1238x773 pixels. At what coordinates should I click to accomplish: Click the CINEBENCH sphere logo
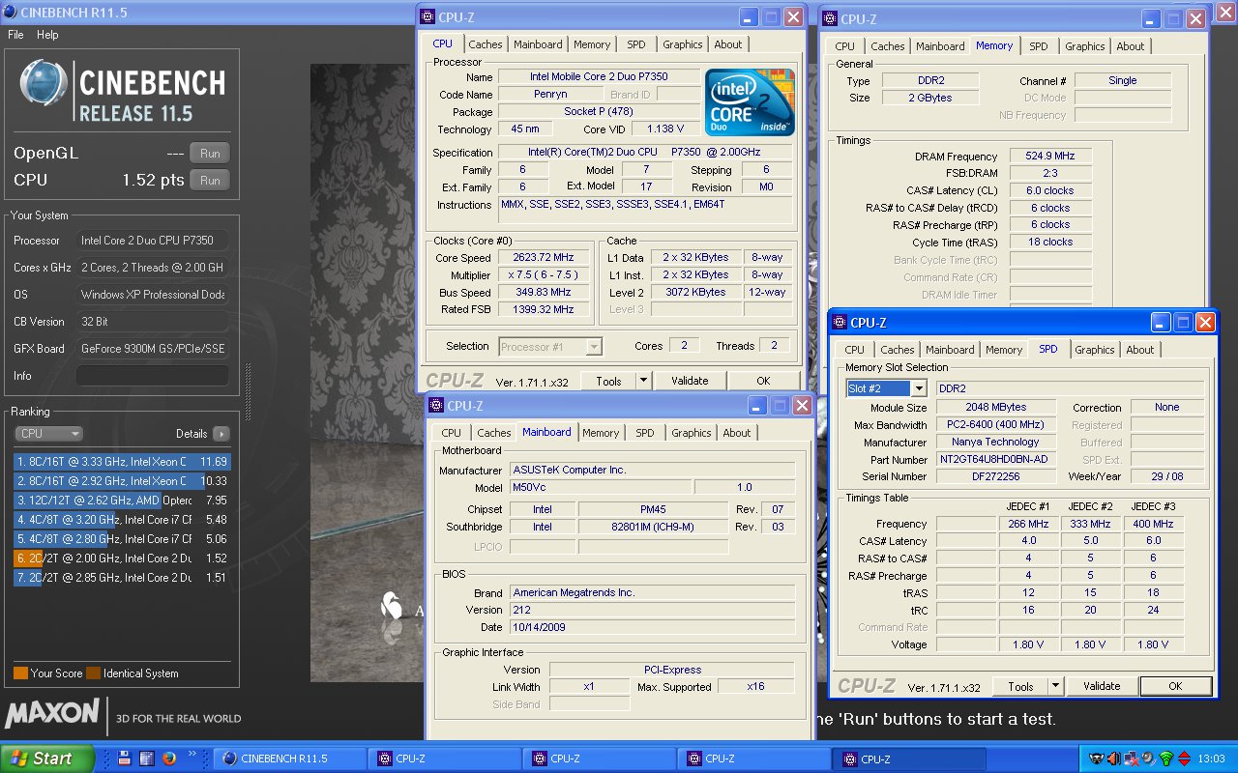coord(44,83)
